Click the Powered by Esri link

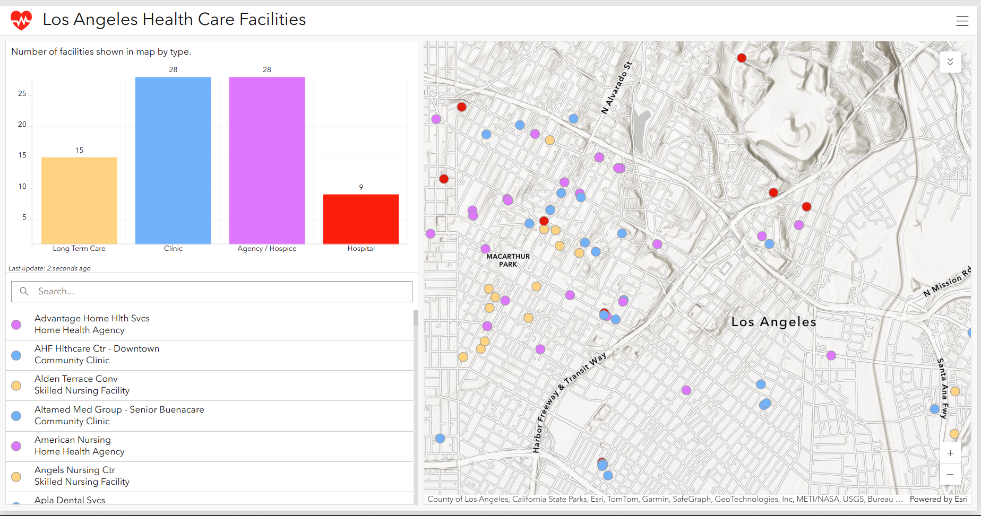tap(939, 499)
